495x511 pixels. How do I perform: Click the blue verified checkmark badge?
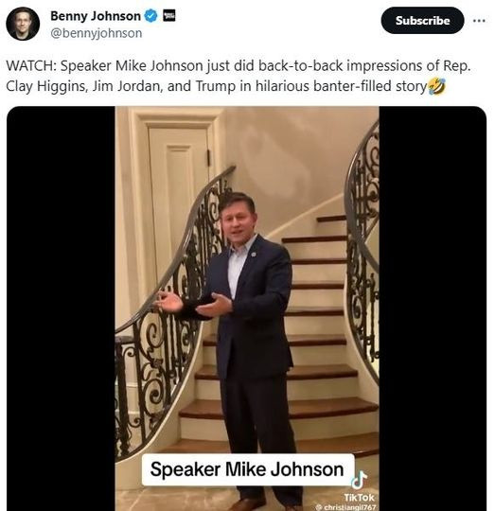150,16
